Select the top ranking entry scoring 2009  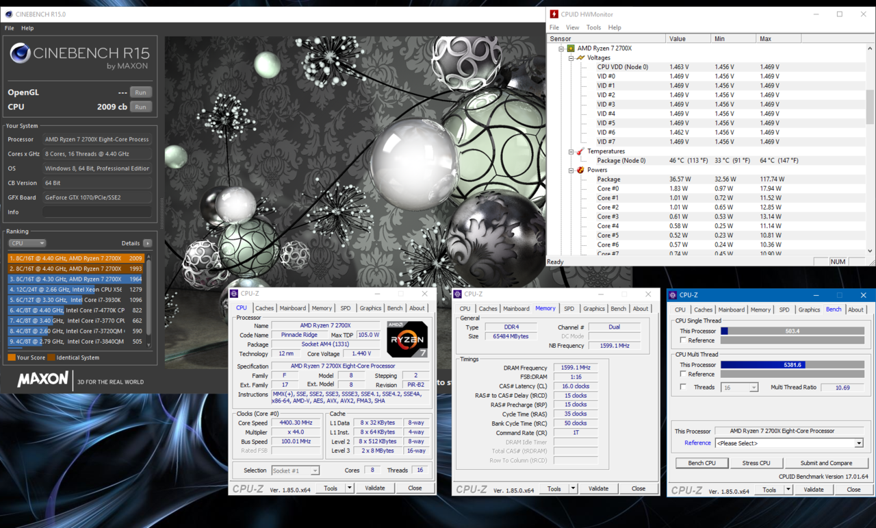click(76, 258)
